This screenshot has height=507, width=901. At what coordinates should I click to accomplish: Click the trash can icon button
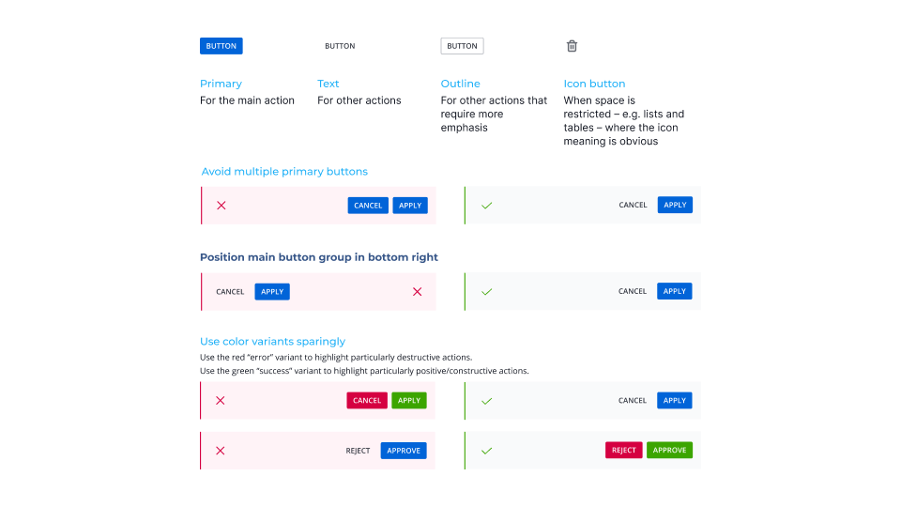pos(572,46)
